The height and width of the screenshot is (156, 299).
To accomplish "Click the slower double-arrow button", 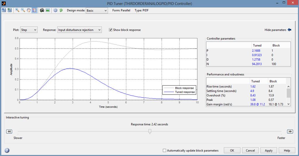I will point(9,131).
